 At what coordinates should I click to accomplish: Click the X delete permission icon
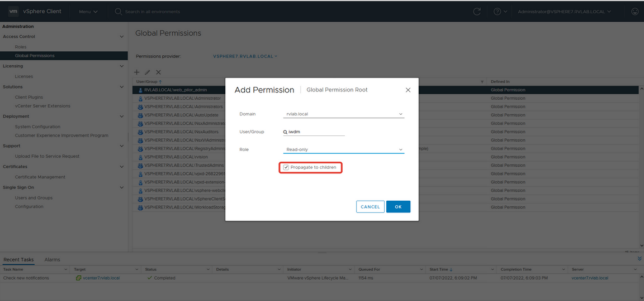(x=159, y=72)
